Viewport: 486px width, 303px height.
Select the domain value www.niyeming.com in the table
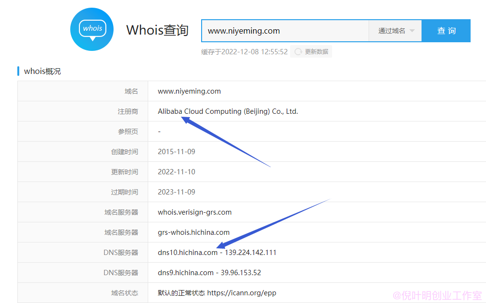189,91
